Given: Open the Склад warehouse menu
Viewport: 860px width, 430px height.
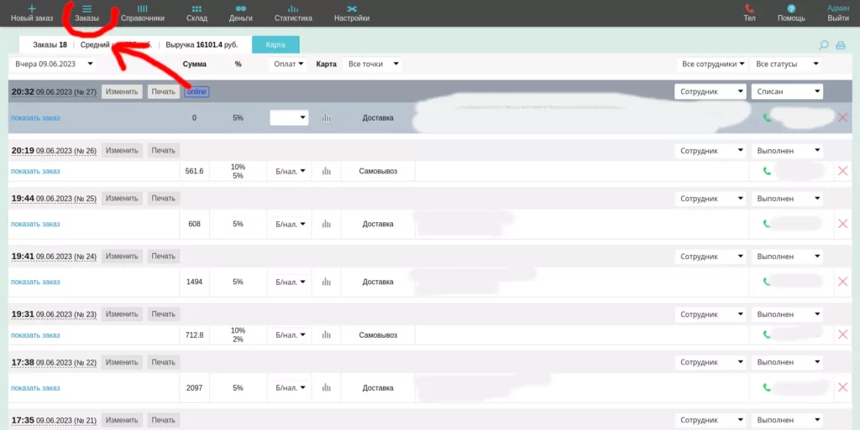Looking at the screenshot, I should pyautogui.click(x=197, y=13).
